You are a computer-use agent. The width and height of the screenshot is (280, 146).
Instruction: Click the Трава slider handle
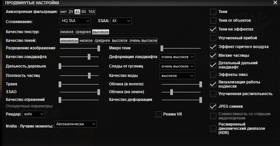[x=60, y=84]
